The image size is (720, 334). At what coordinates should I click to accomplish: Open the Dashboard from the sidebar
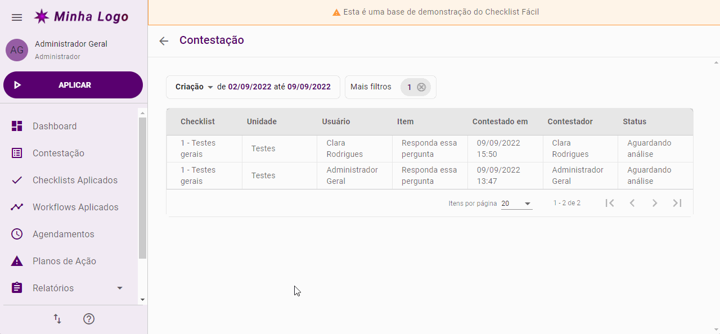pos(55,126)
